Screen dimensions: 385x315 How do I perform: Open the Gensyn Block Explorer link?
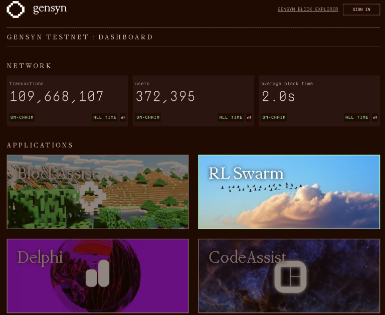click(308, 10)
